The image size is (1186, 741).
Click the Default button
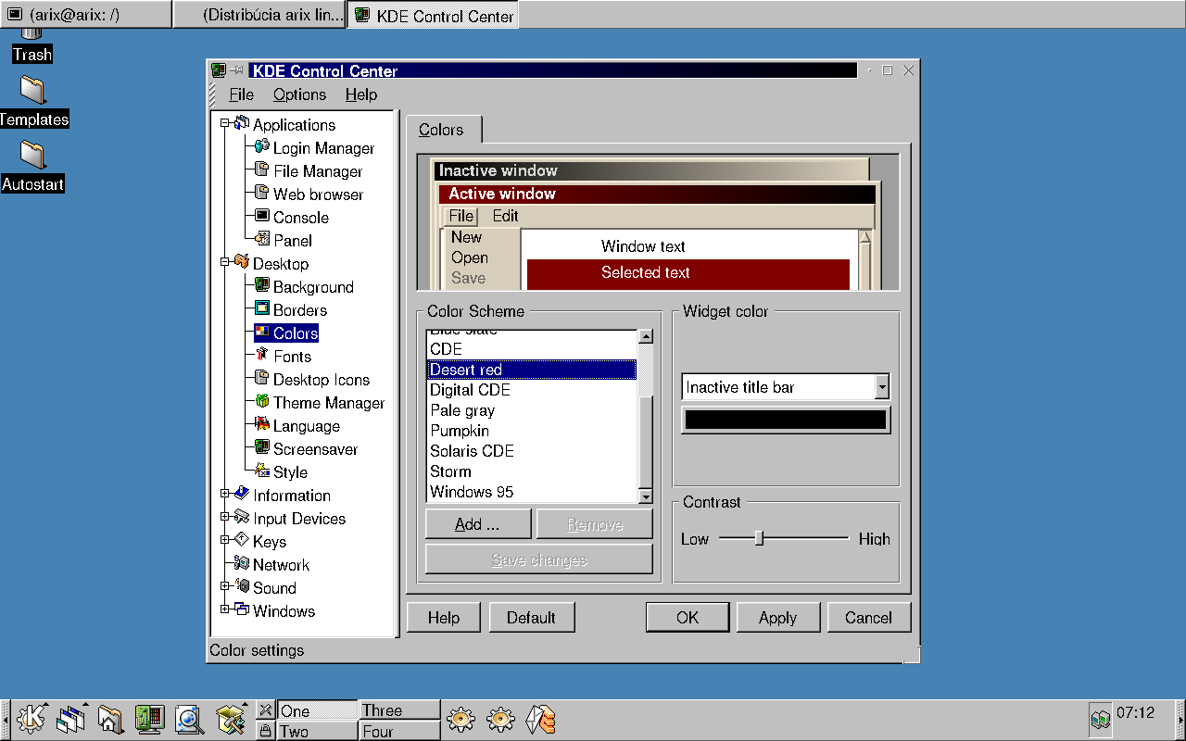531,618
